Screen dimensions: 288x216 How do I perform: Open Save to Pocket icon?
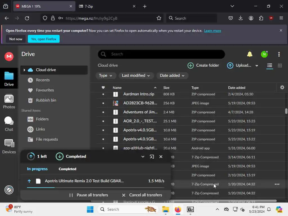[x=231, y=18]
